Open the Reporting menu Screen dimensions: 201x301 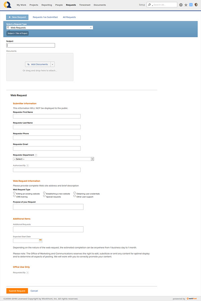click(47, 5)
